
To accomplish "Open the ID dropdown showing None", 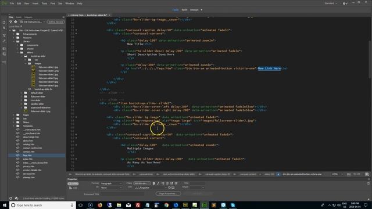I will pos(111,188).
